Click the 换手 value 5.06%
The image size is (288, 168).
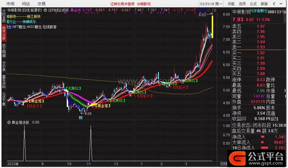(x=259, y=108)
